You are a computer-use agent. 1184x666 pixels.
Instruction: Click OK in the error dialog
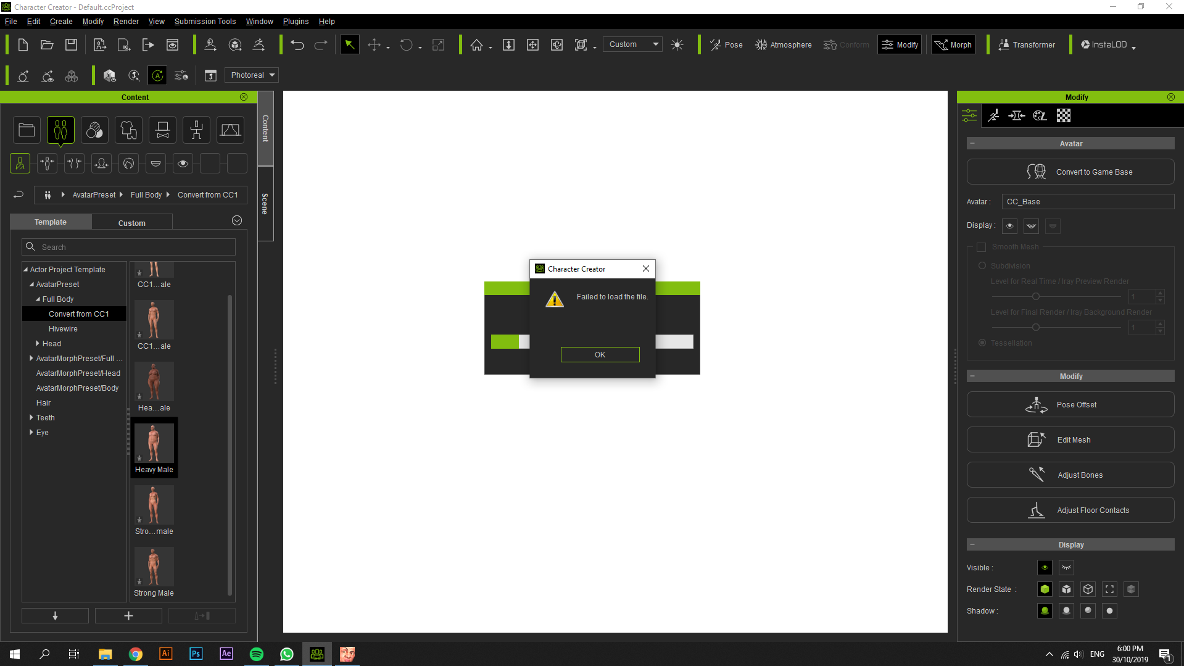tap(600, 355)
